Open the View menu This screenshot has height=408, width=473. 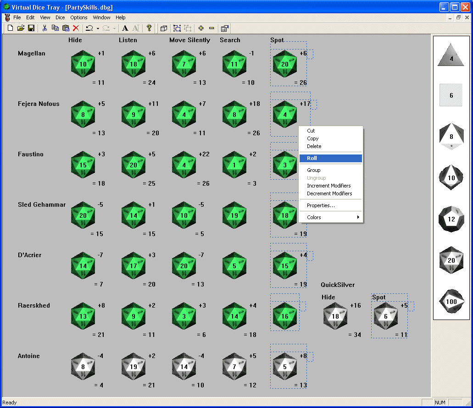[45, 17]
